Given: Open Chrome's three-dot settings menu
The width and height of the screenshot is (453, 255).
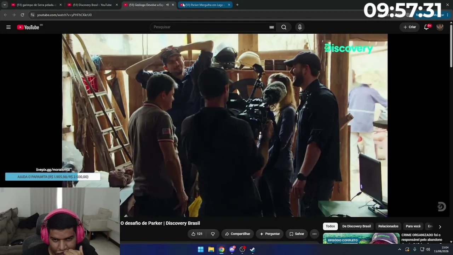Looking at the screenshot, I should (x=448, y=15).
